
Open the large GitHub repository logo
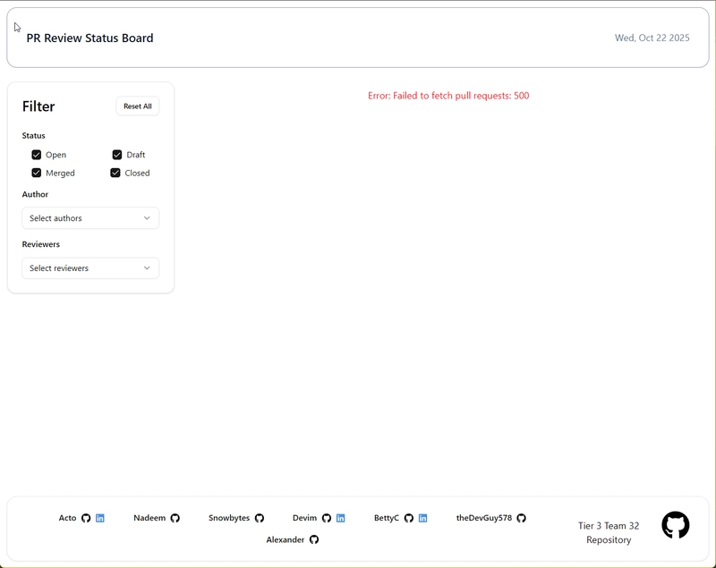(x=676, y=525)
